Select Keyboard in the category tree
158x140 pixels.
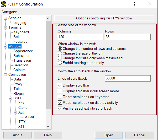point(21,32)
